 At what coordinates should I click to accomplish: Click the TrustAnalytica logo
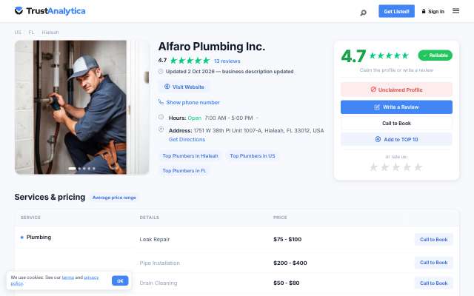coord(50,11)
